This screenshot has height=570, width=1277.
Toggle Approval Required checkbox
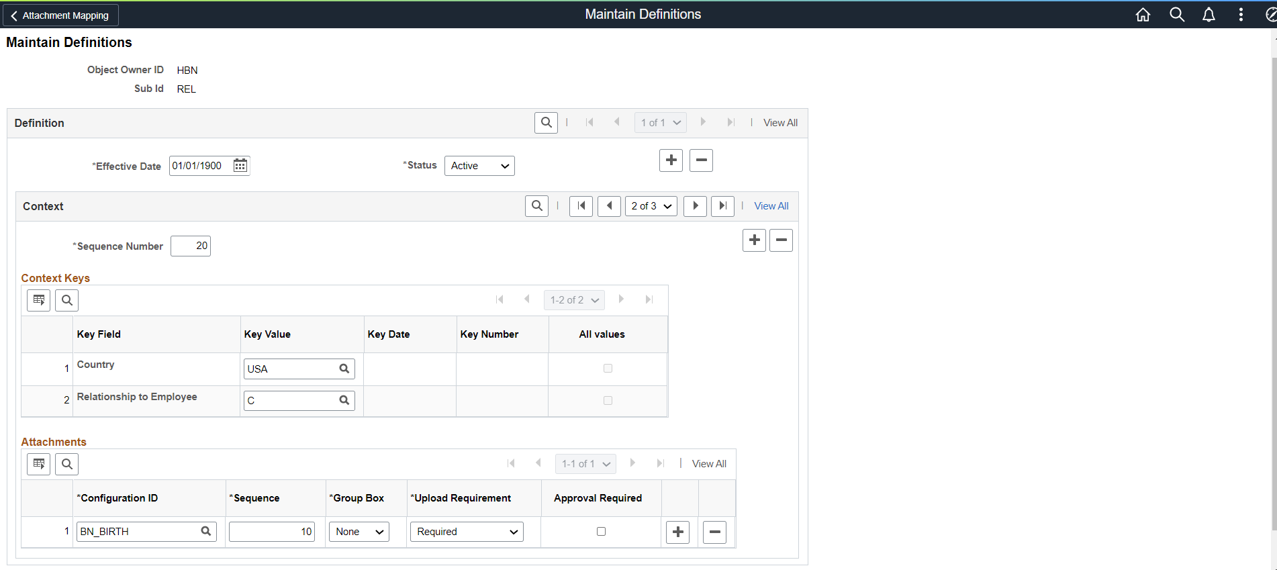coord(601,532)
